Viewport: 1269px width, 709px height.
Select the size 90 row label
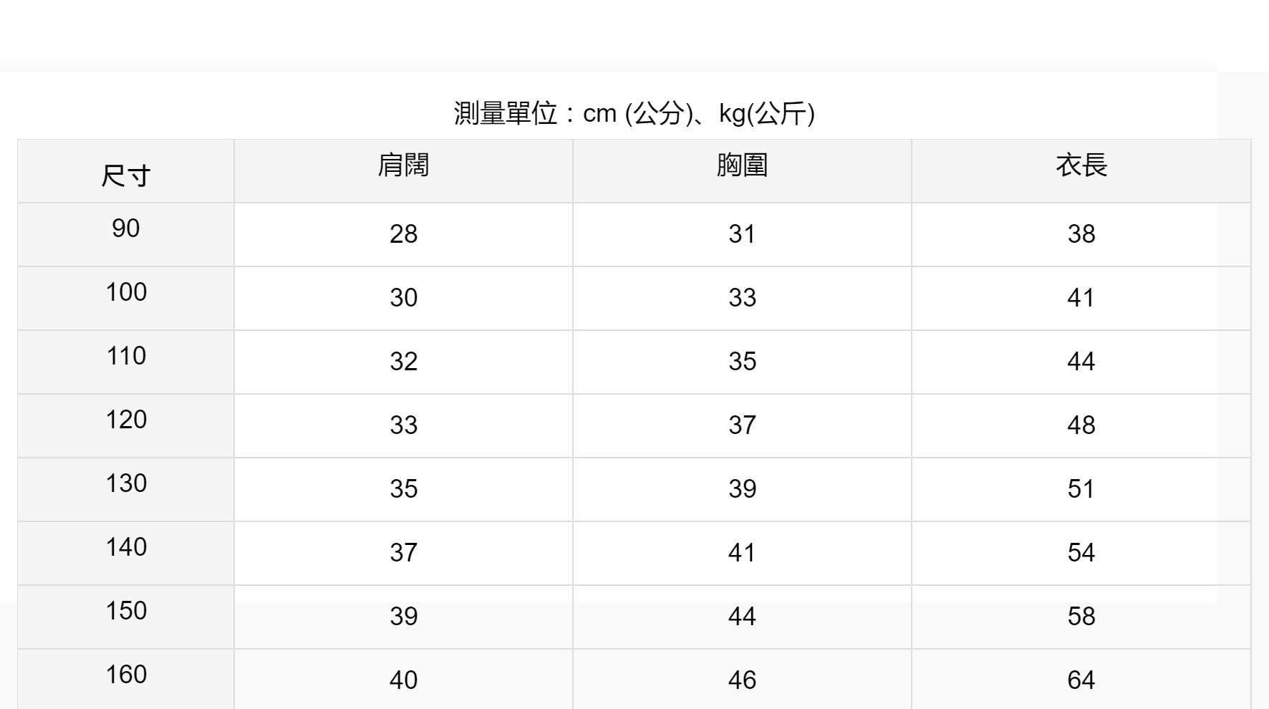[125, 228]
